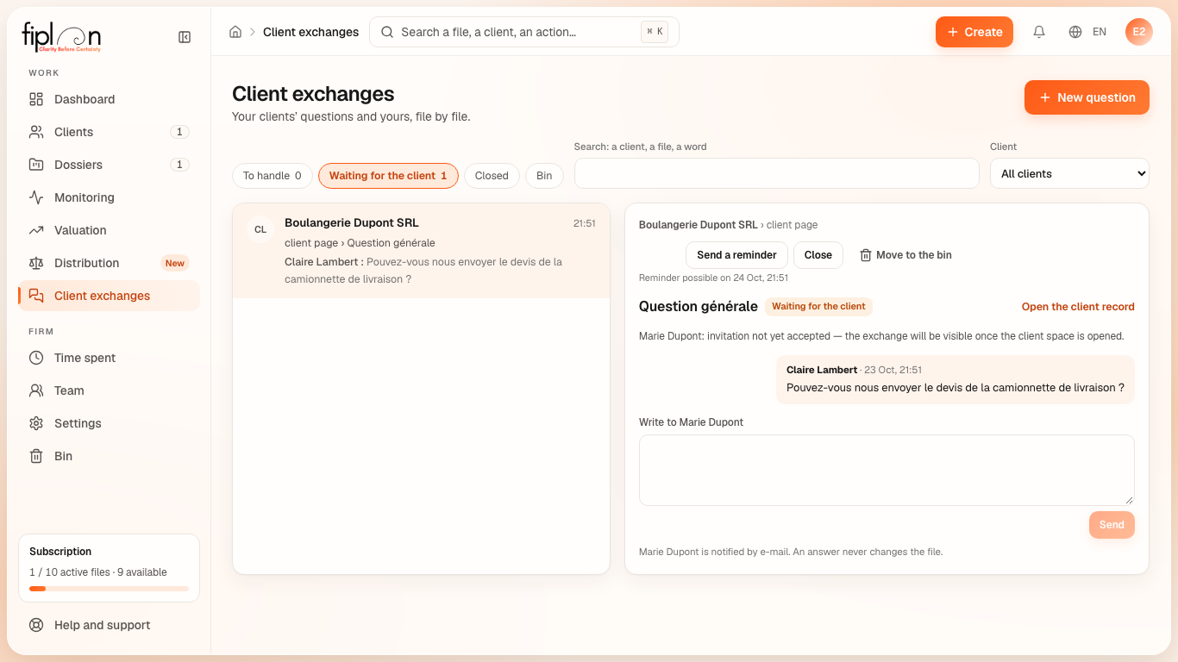
Task: Click the language globe icon
Action: coord(1075,32)
